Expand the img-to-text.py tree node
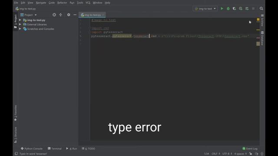 click(x=20, y=20)
